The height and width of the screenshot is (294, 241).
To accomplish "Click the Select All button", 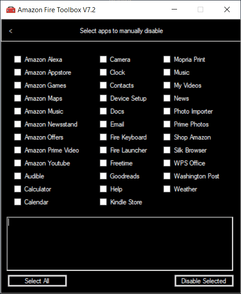I will 37,280.
